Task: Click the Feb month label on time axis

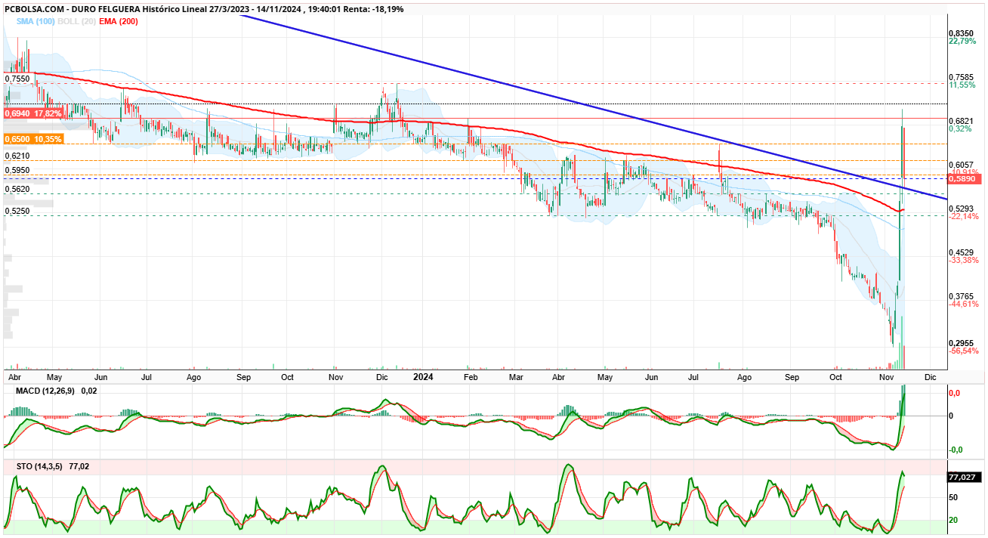Action: click(471, 376)
